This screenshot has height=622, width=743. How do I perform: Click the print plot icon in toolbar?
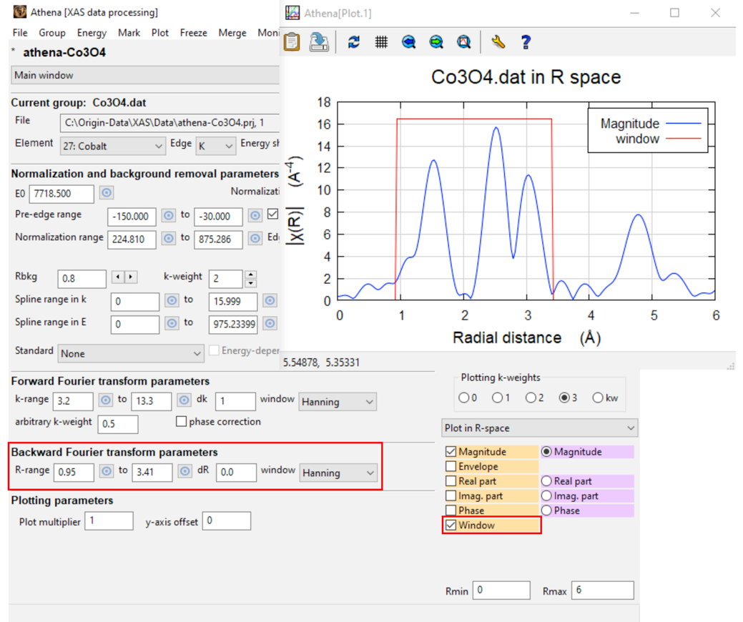[319, 42]
